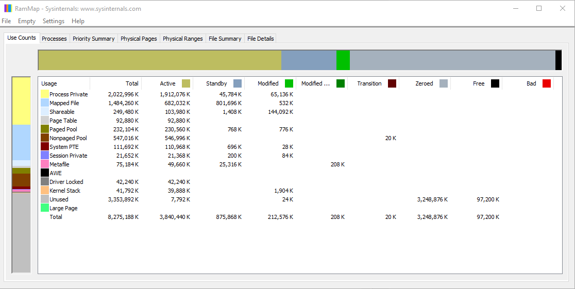The image size is (575, 289).
Task: Click the Large Page green swatch
Action: tap(45, 208)
